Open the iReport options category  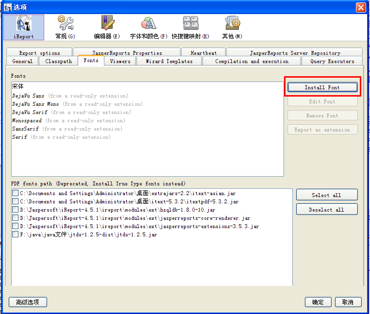pyautogui.click(x=24, y=27)
